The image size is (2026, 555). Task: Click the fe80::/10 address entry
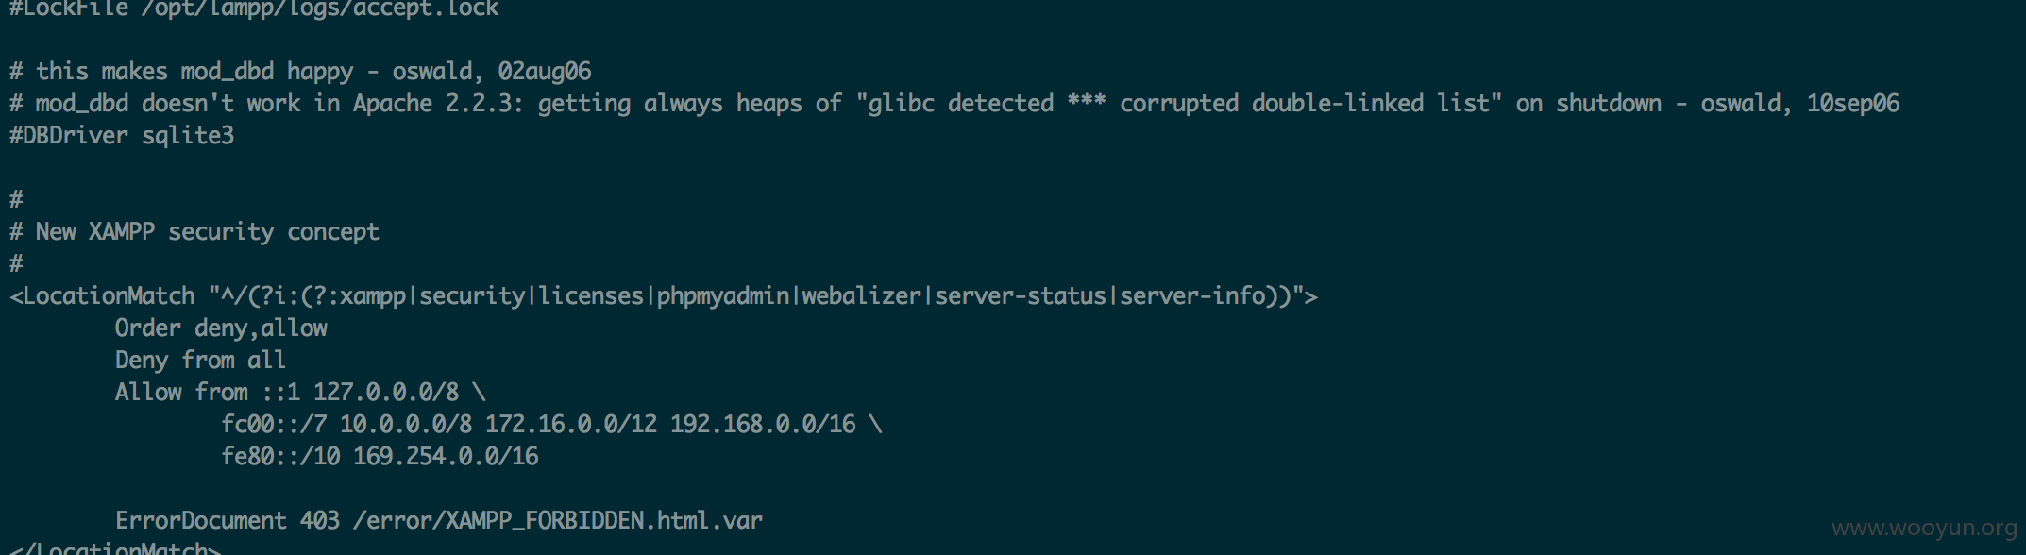tap(280, 457)
